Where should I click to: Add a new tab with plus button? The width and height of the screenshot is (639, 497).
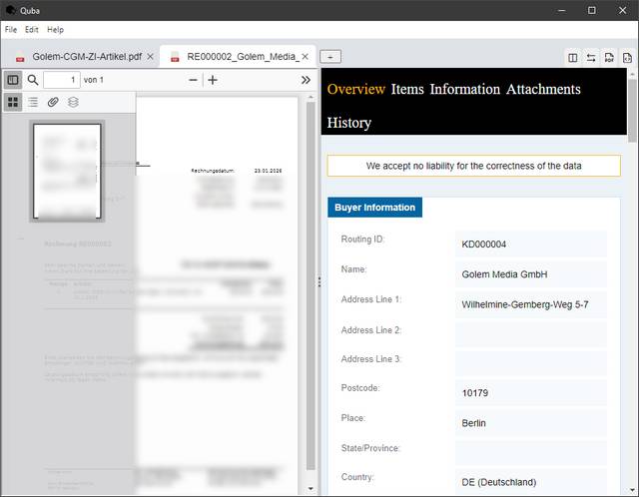[330, 57]
